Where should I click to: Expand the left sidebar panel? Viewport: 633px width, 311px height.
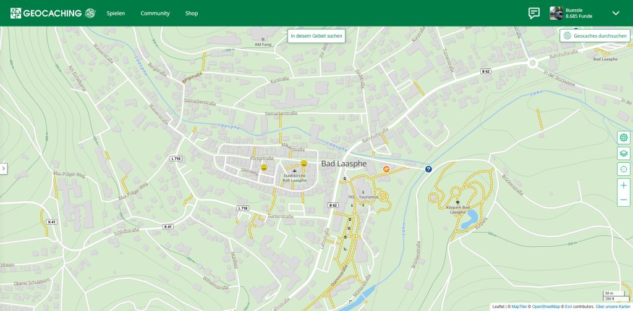point(3,168)
